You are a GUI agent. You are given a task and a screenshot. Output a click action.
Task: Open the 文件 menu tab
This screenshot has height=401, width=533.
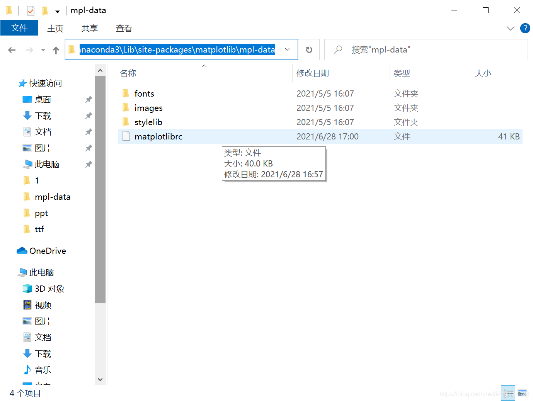[19, 28]
